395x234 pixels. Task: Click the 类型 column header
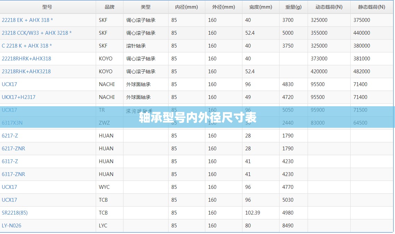click(146, 7)
